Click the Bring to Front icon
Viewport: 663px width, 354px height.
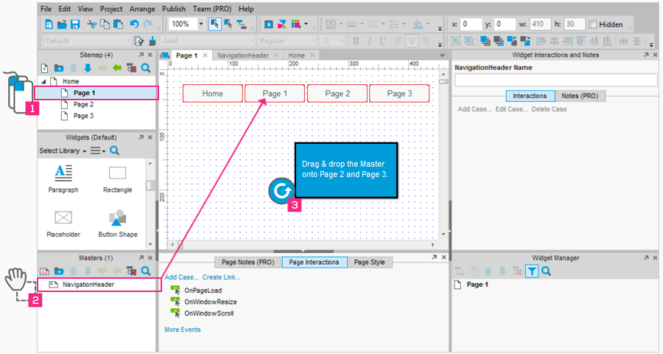click(485, 41)
